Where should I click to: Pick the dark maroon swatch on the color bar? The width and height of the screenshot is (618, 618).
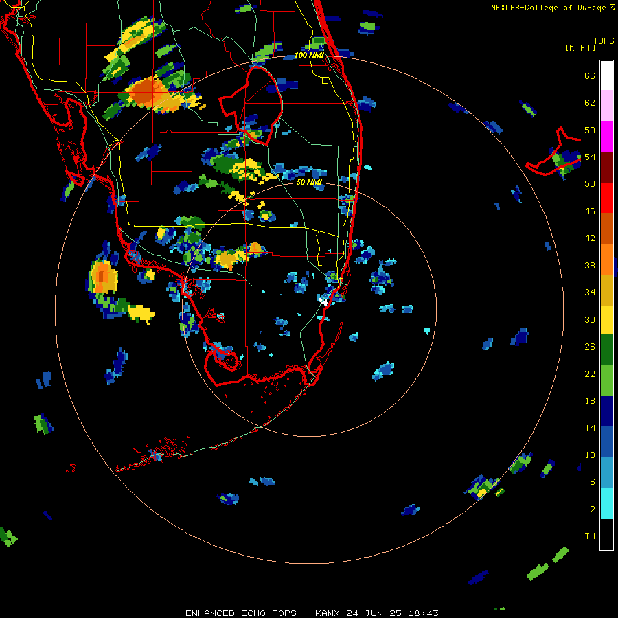coord(606,167)
